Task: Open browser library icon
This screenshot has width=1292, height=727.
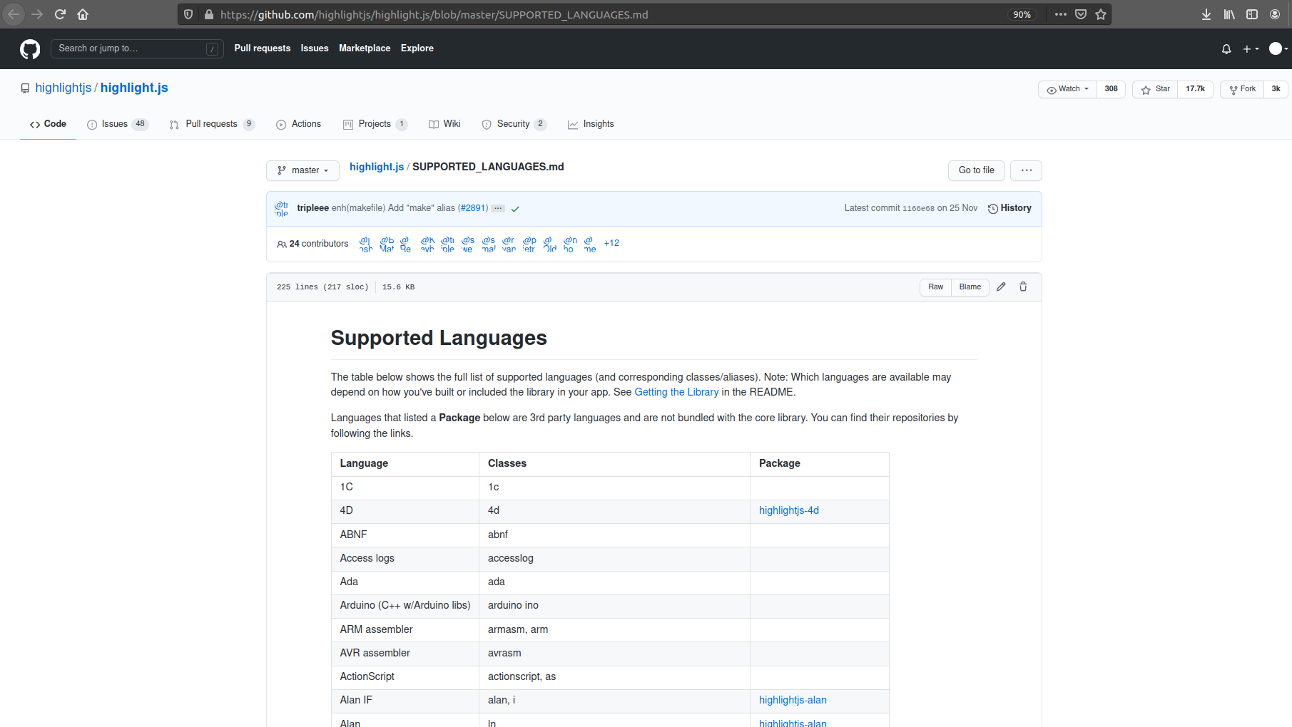Action: [1229, 14]
